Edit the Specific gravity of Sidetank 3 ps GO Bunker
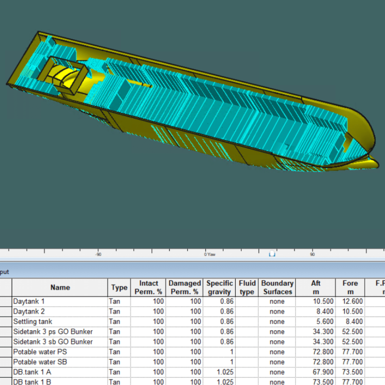Viewport: 385px width, 385px height. click(x=219, y=332)
